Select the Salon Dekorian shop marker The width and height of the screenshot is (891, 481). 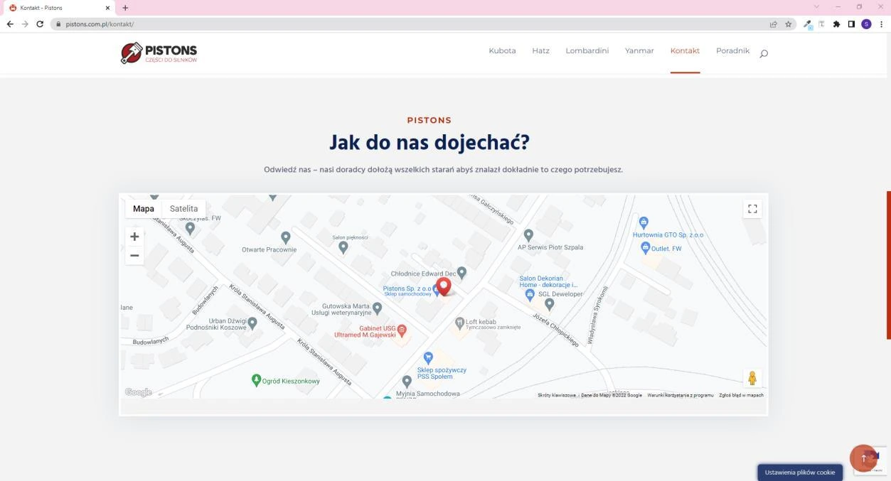pyautogui.click(x=530, y=293)
